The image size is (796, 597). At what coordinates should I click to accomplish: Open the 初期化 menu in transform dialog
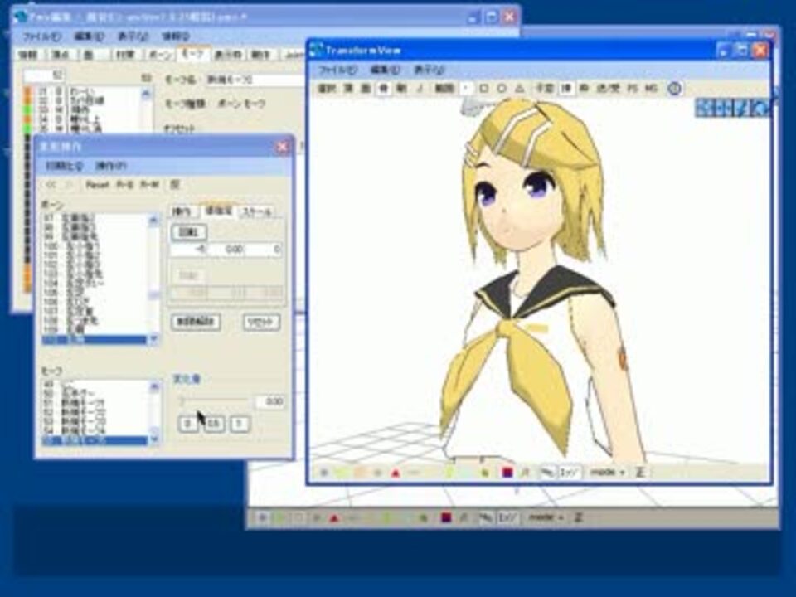65,166
